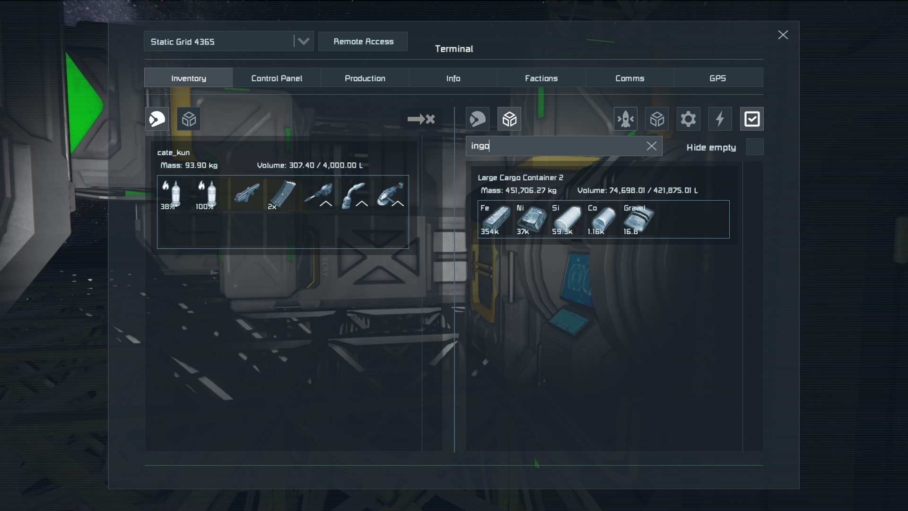908x511 pixels.
Task: Select left panel grid cargo cube icon
Action: point(189,119)
